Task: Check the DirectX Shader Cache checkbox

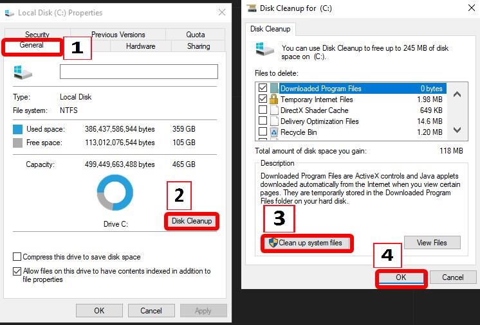Action: [x=263, y=109]
